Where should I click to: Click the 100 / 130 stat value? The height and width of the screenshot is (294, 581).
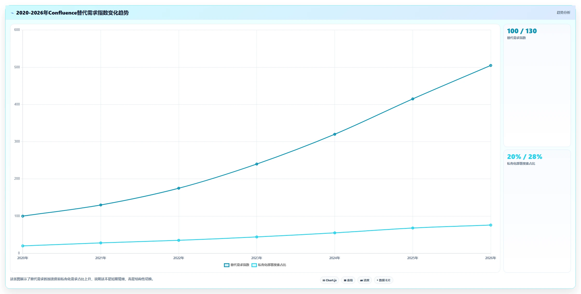click(522, 31)
